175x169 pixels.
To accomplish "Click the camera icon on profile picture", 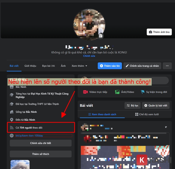I will click(100, 36).
